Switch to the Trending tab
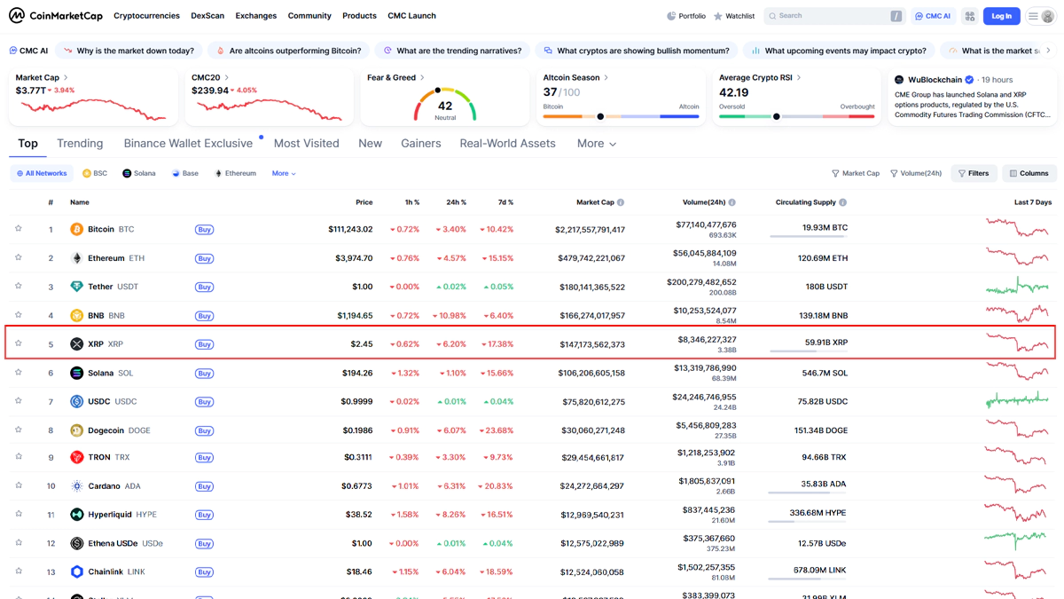 (80, 144)
